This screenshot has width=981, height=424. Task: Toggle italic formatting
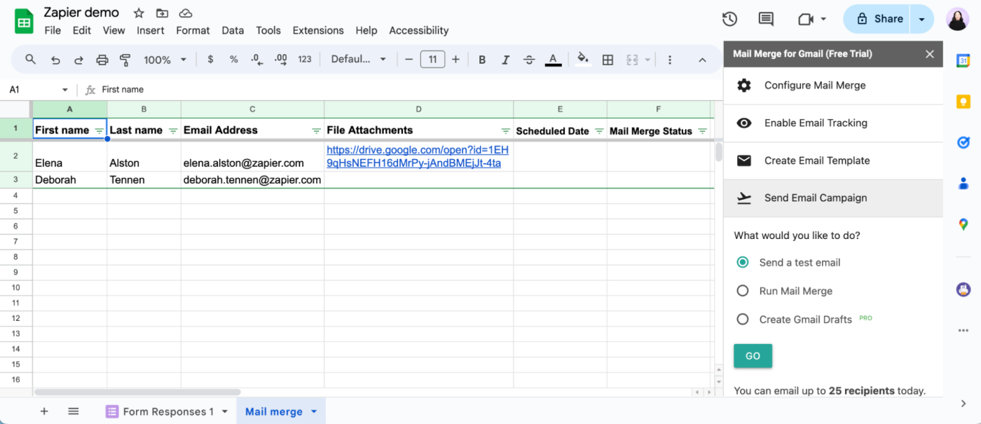(506, 60)
